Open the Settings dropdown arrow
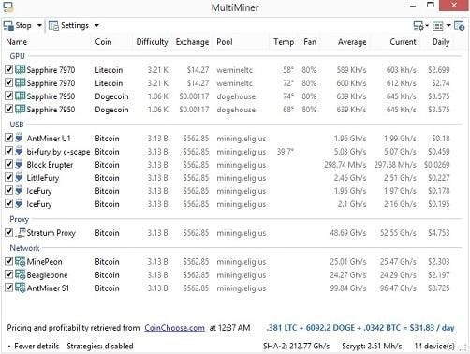This screenshot has width=470, height=354. pos(96,25)
